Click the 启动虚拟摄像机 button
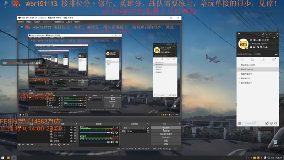This screenshot has width=284, height=160. coord(166,134)
